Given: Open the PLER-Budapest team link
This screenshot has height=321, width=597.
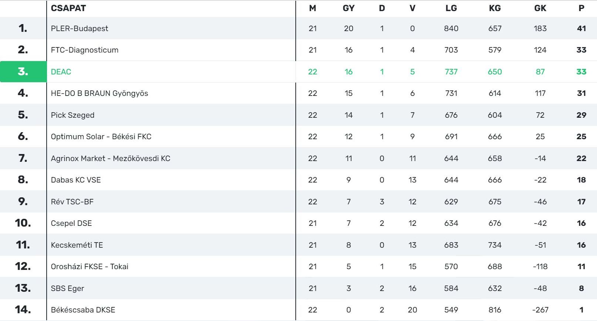Looking at the screenshot, I should (x=80, y=29).
